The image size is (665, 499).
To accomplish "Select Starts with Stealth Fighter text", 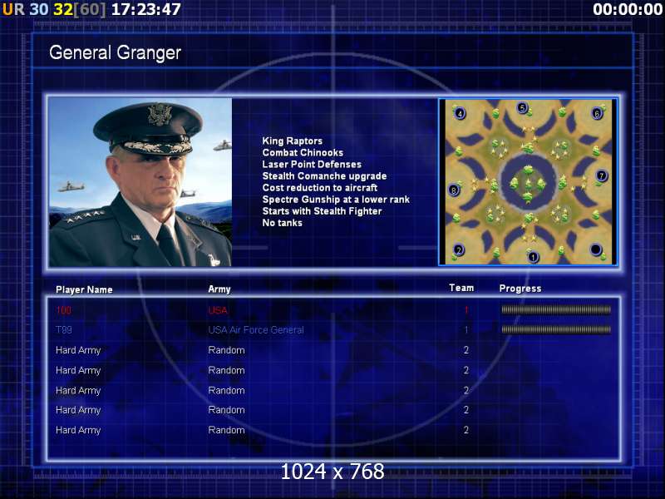I will click(322, 211).
